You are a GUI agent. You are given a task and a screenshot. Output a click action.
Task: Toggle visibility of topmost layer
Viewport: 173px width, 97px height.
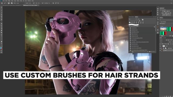tap(160, 46)
